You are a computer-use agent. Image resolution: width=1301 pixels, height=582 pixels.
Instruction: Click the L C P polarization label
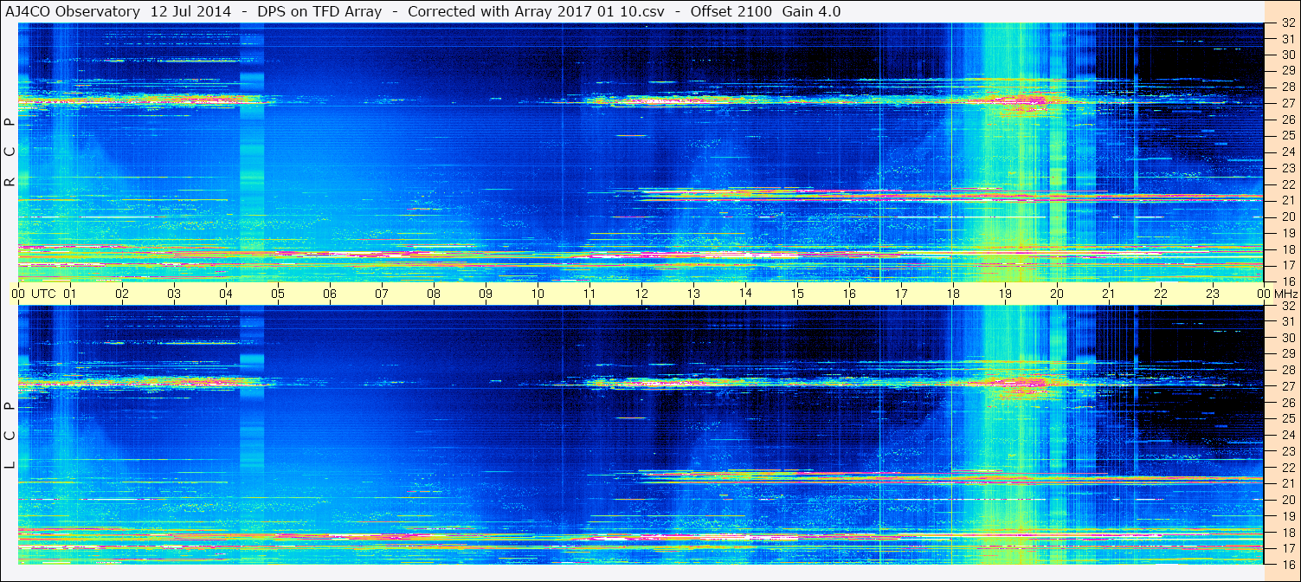[10, 436]
